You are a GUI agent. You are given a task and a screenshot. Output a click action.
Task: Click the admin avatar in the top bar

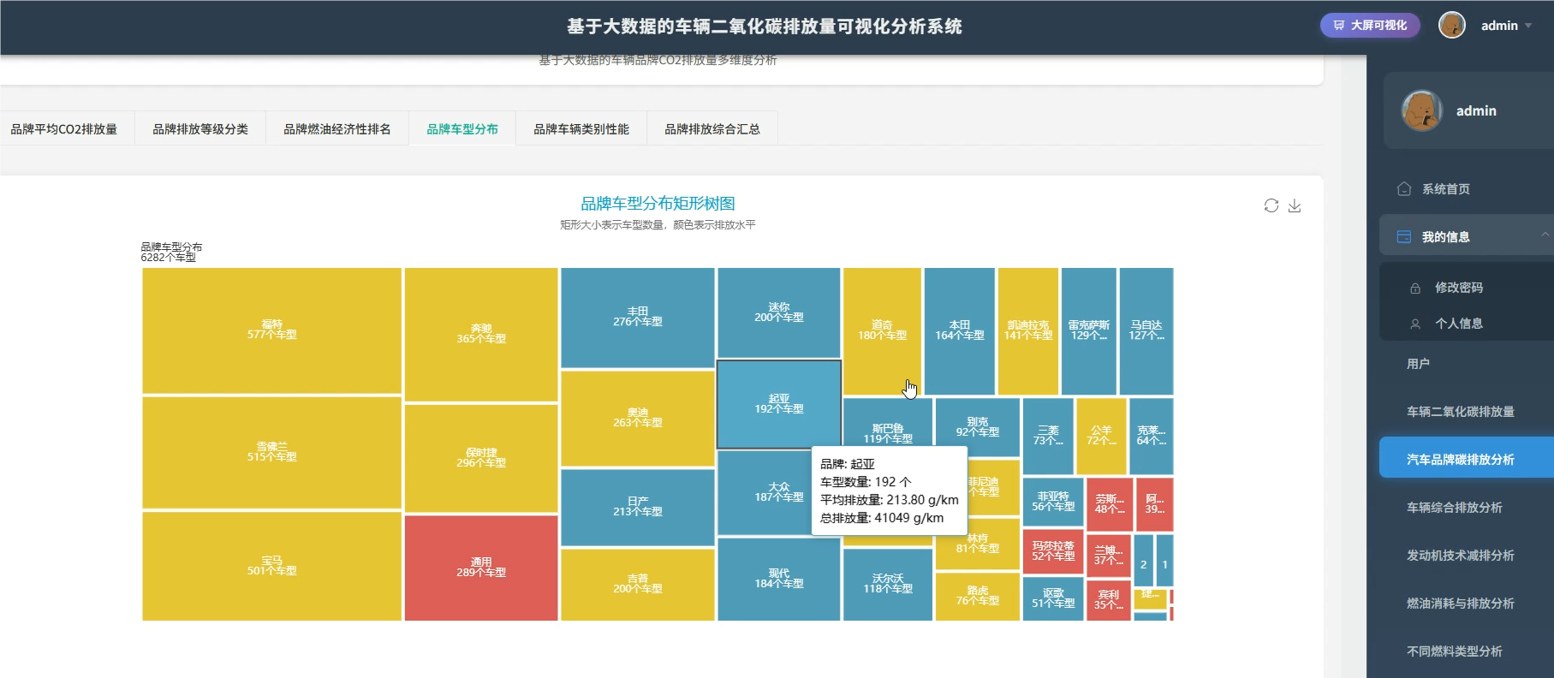(x=1452, y=26)
